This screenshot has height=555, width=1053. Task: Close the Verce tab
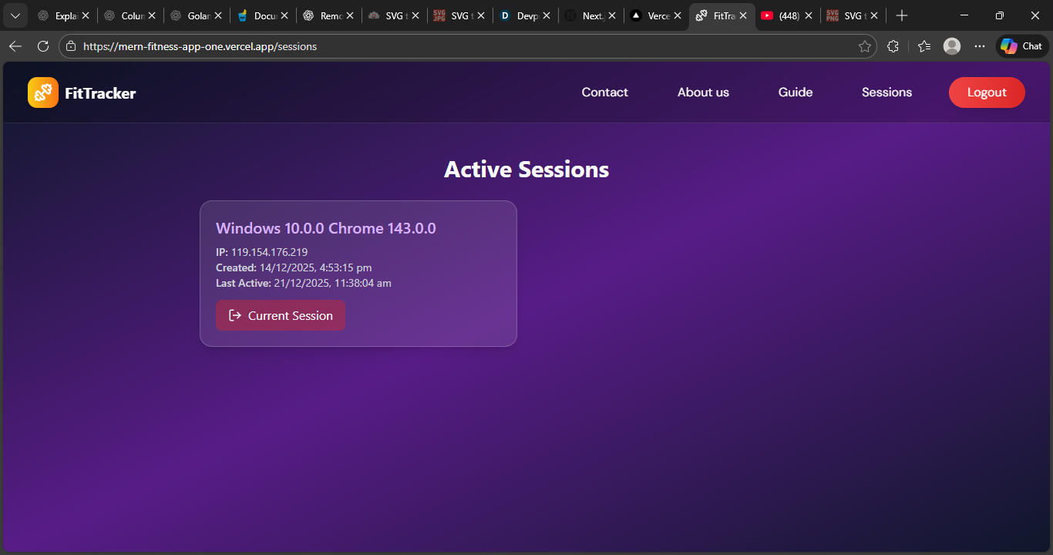pos(678,15)
